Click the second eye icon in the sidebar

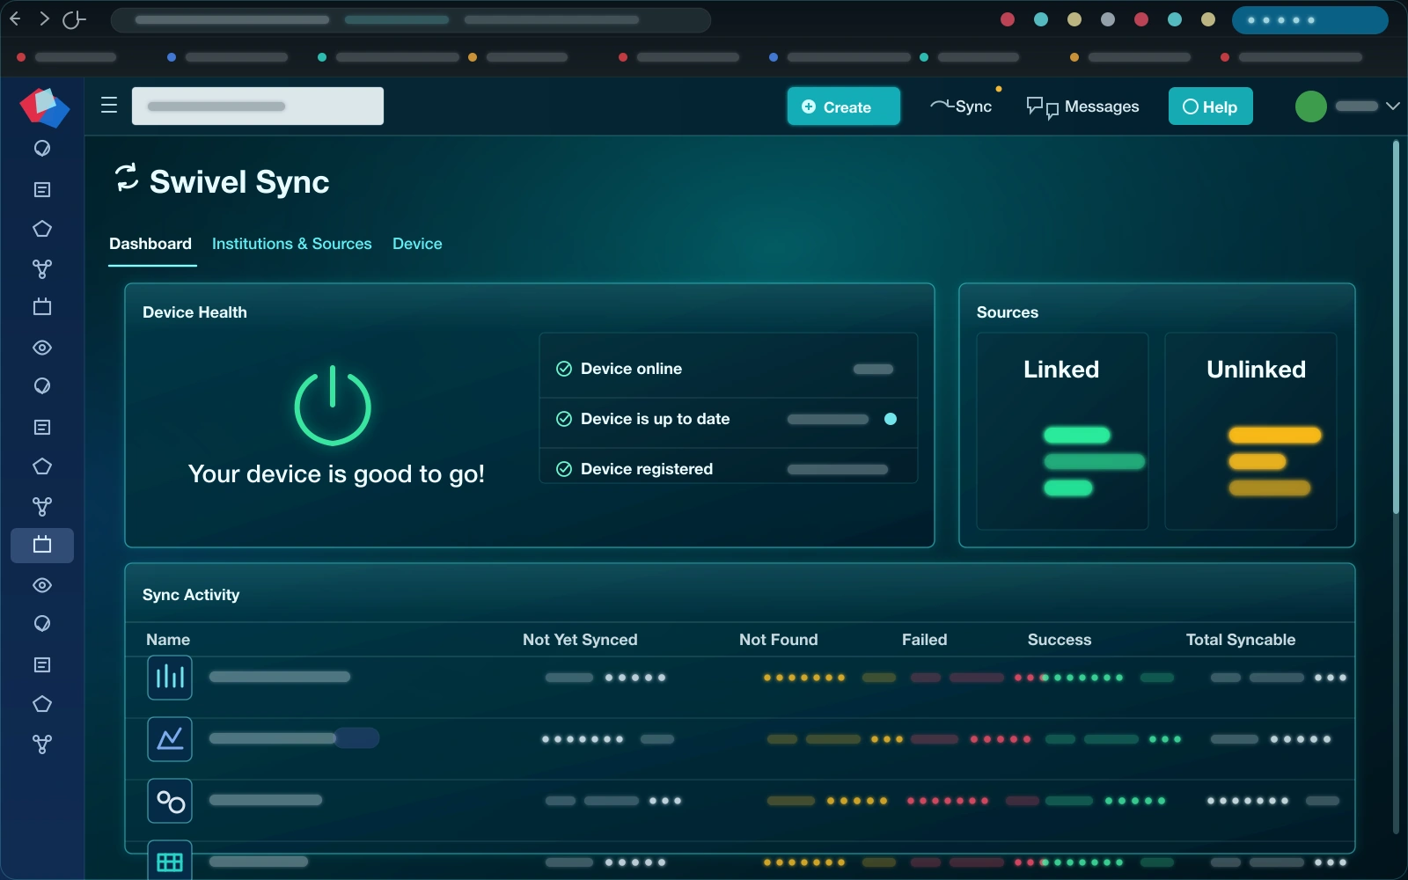tap(42, 585)
